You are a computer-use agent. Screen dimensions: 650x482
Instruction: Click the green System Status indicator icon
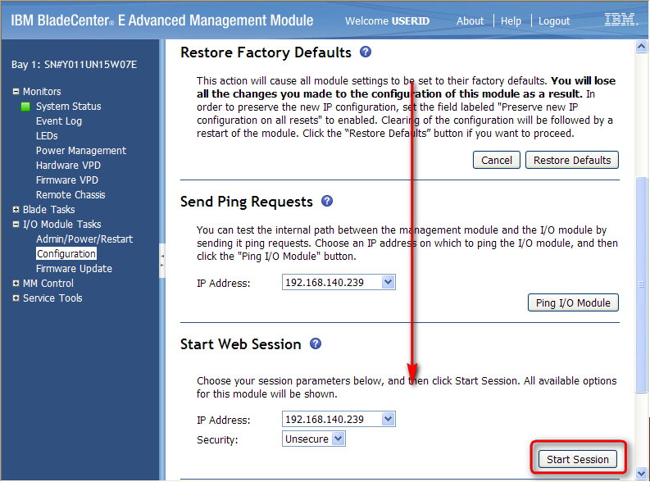pos(25,107)
